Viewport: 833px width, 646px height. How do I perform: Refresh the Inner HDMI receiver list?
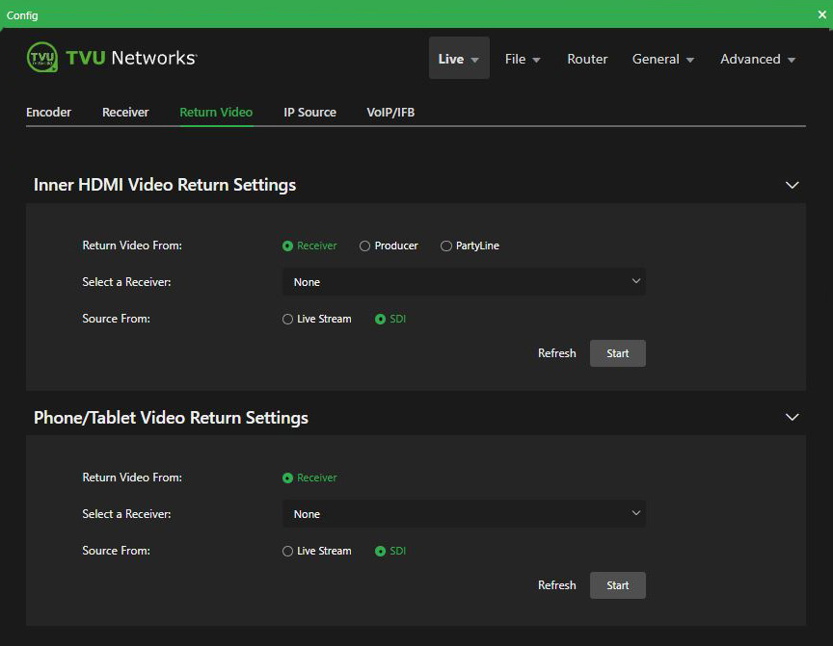(x=556, y=352)
